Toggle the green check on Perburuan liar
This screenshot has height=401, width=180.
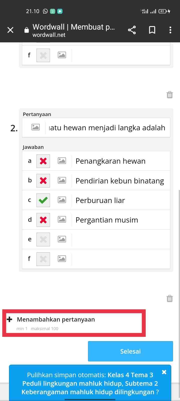click(43, 200)
